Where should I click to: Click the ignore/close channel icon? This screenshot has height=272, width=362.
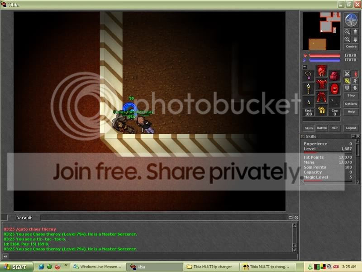pos(296,218)
